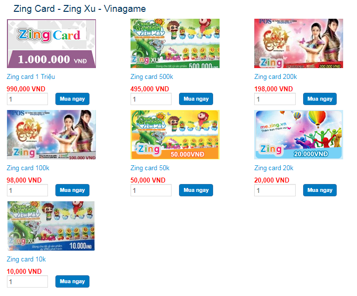
Task: Focus quantity field for Zing card 100k
Action: [27, 190]
